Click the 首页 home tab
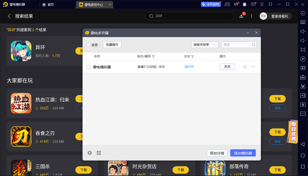Image resolution: width=308 pixels, height=176 pixels. (x=48, y=4)
